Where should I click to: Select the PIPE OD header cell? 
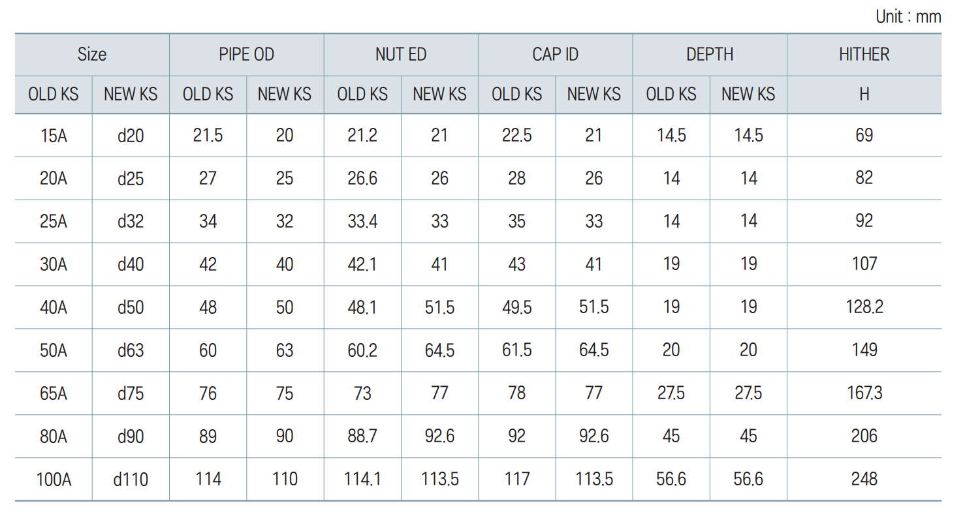pos(246,55)
